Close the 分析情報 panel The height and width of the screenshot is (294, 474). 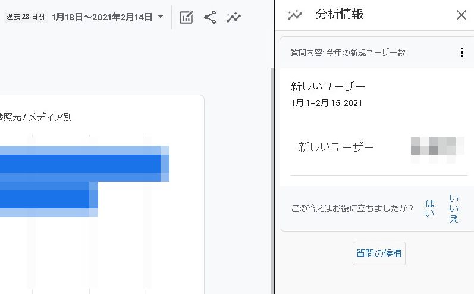461,15
